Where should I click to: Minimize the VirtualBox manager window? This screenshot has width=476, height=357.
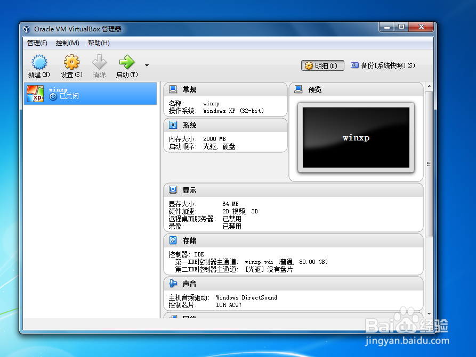click(x=387, y=27)
